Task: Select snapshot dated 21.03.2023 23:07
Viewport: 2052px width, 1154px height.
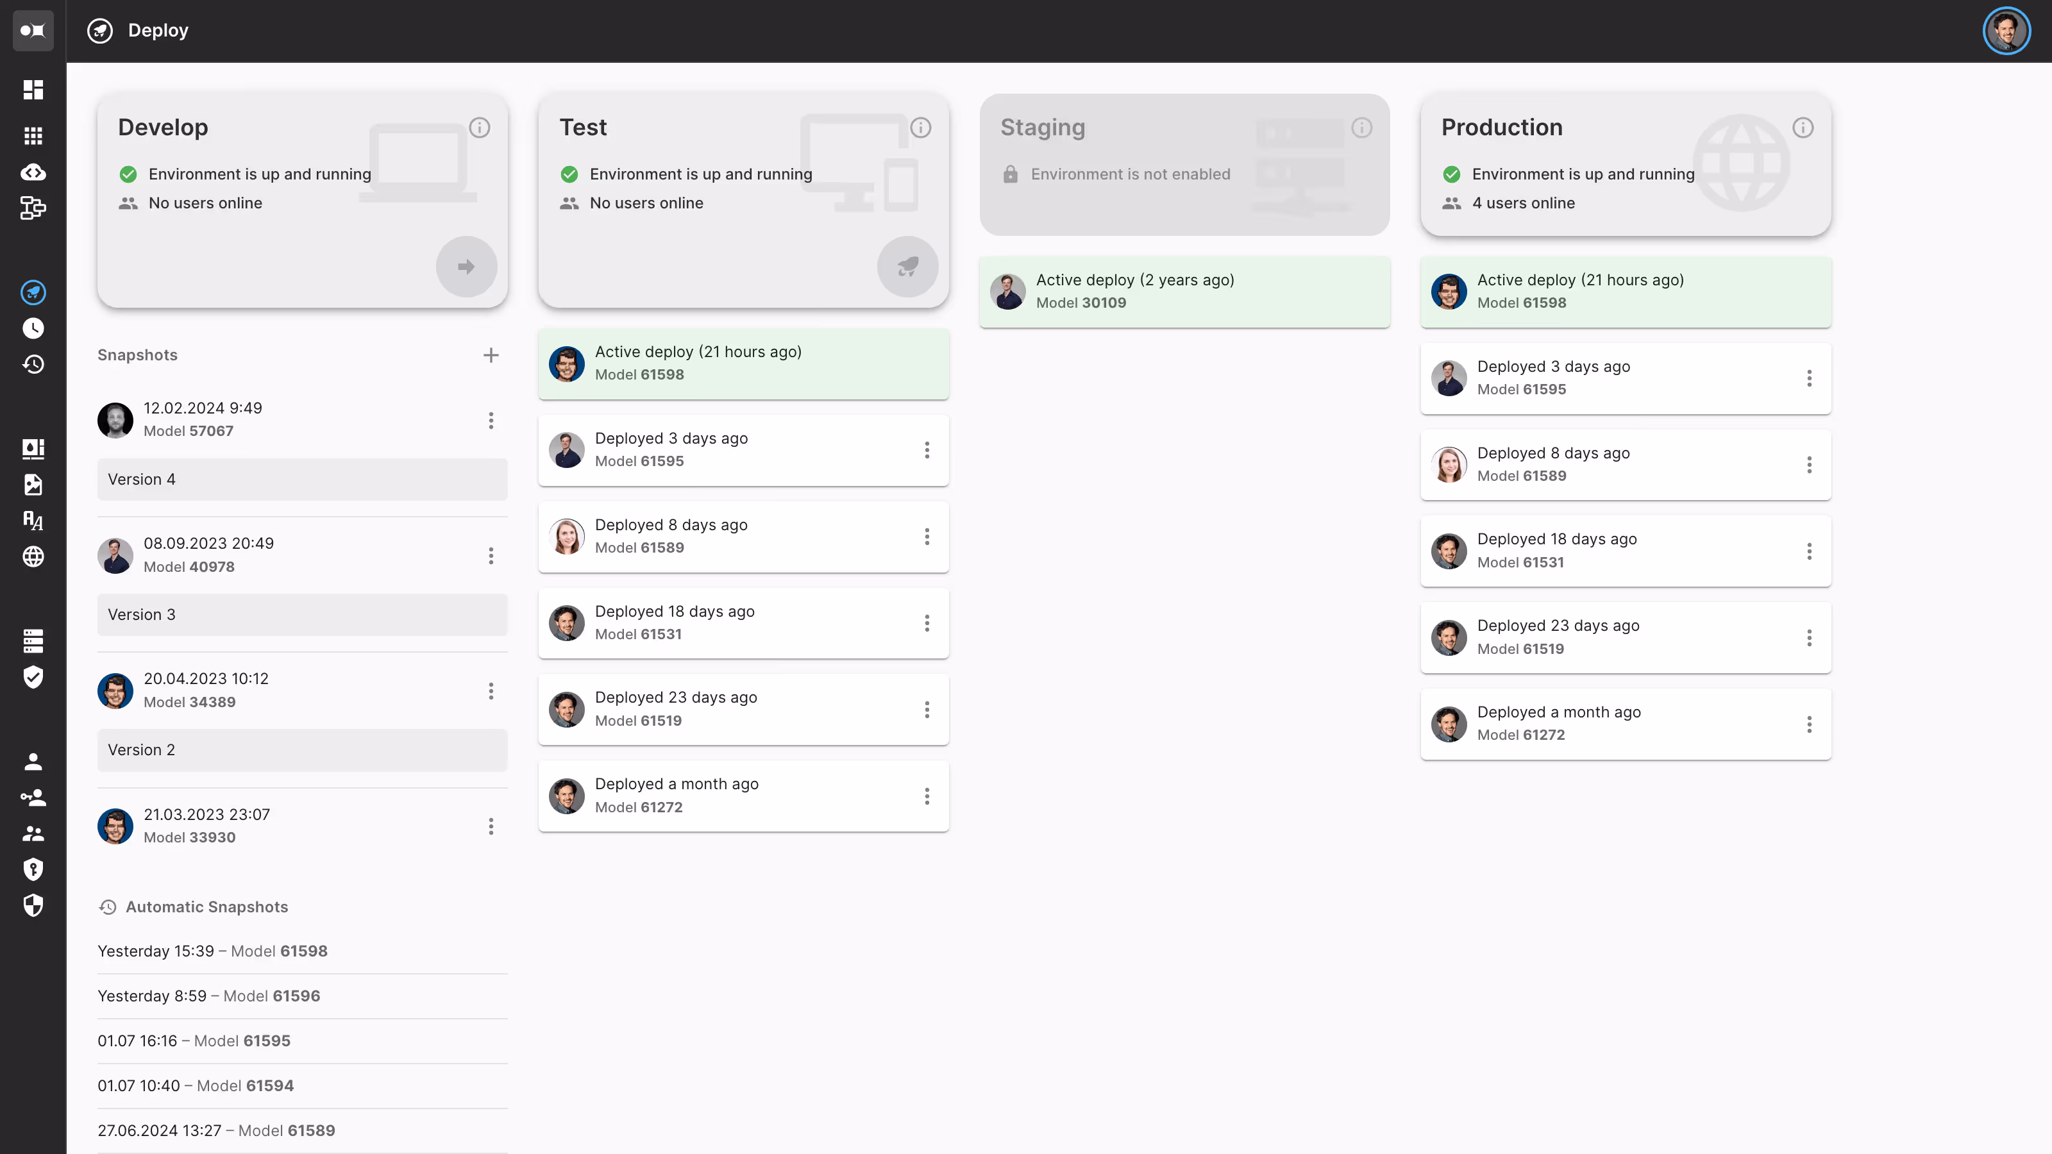Action: (207, 814)
